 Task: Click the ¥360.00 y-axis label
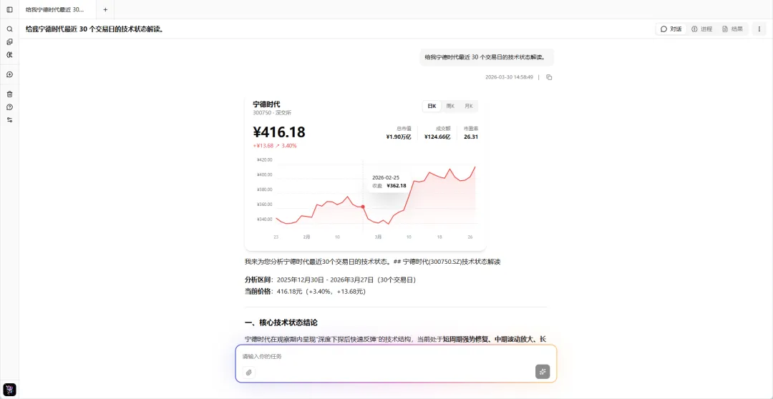(265, 205)
